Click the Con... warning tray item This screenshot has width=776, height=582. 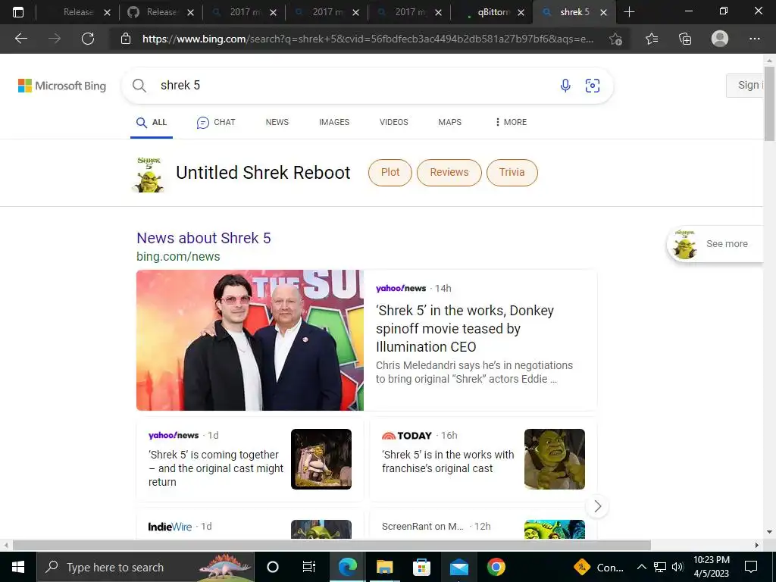[599, 567]
